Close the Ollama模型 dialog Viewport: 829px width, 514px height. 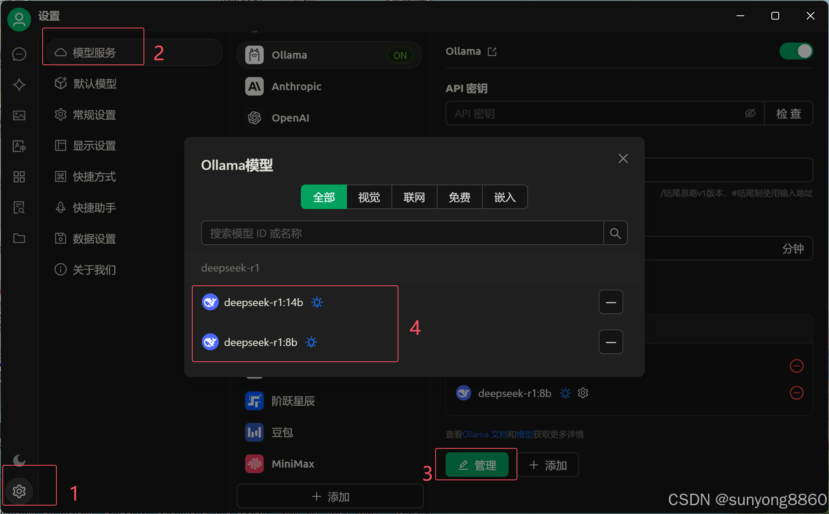point(623,158)
